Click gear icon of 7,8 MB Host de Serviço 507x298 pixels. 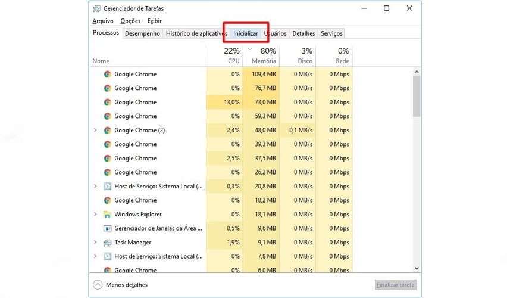107,256
